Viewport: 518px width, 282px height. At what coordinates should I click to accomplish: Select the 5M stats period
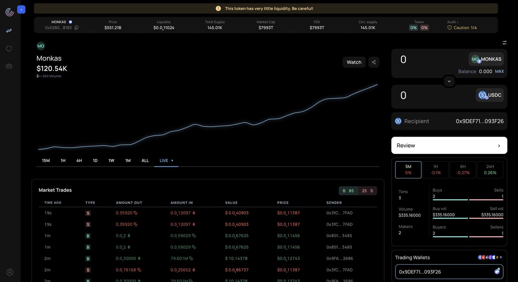408,169
